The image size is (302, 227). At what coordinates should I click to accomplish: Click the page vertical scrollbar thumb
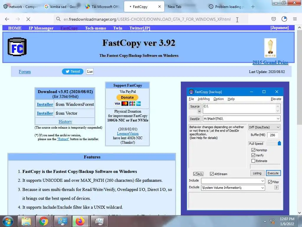300,77
